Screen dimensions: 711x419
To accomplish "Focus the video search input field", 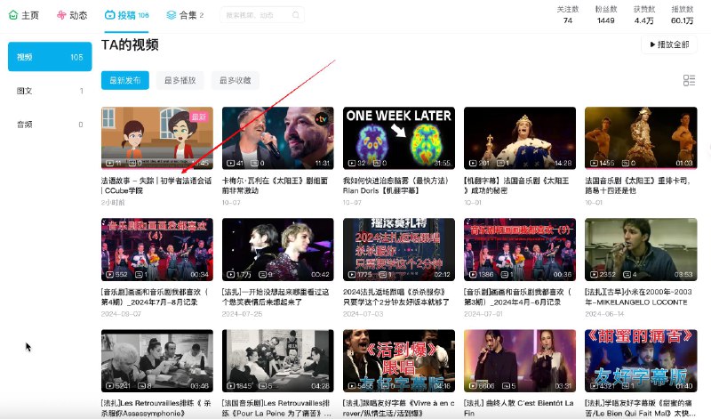I will click(x=261, y=15).
